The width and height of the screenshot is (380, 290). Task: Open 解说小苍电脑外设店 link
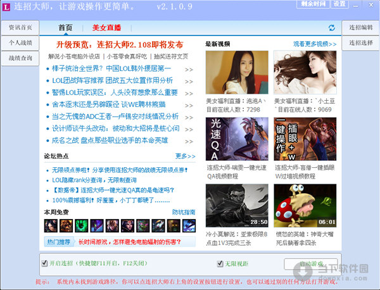tap(74, 56)
